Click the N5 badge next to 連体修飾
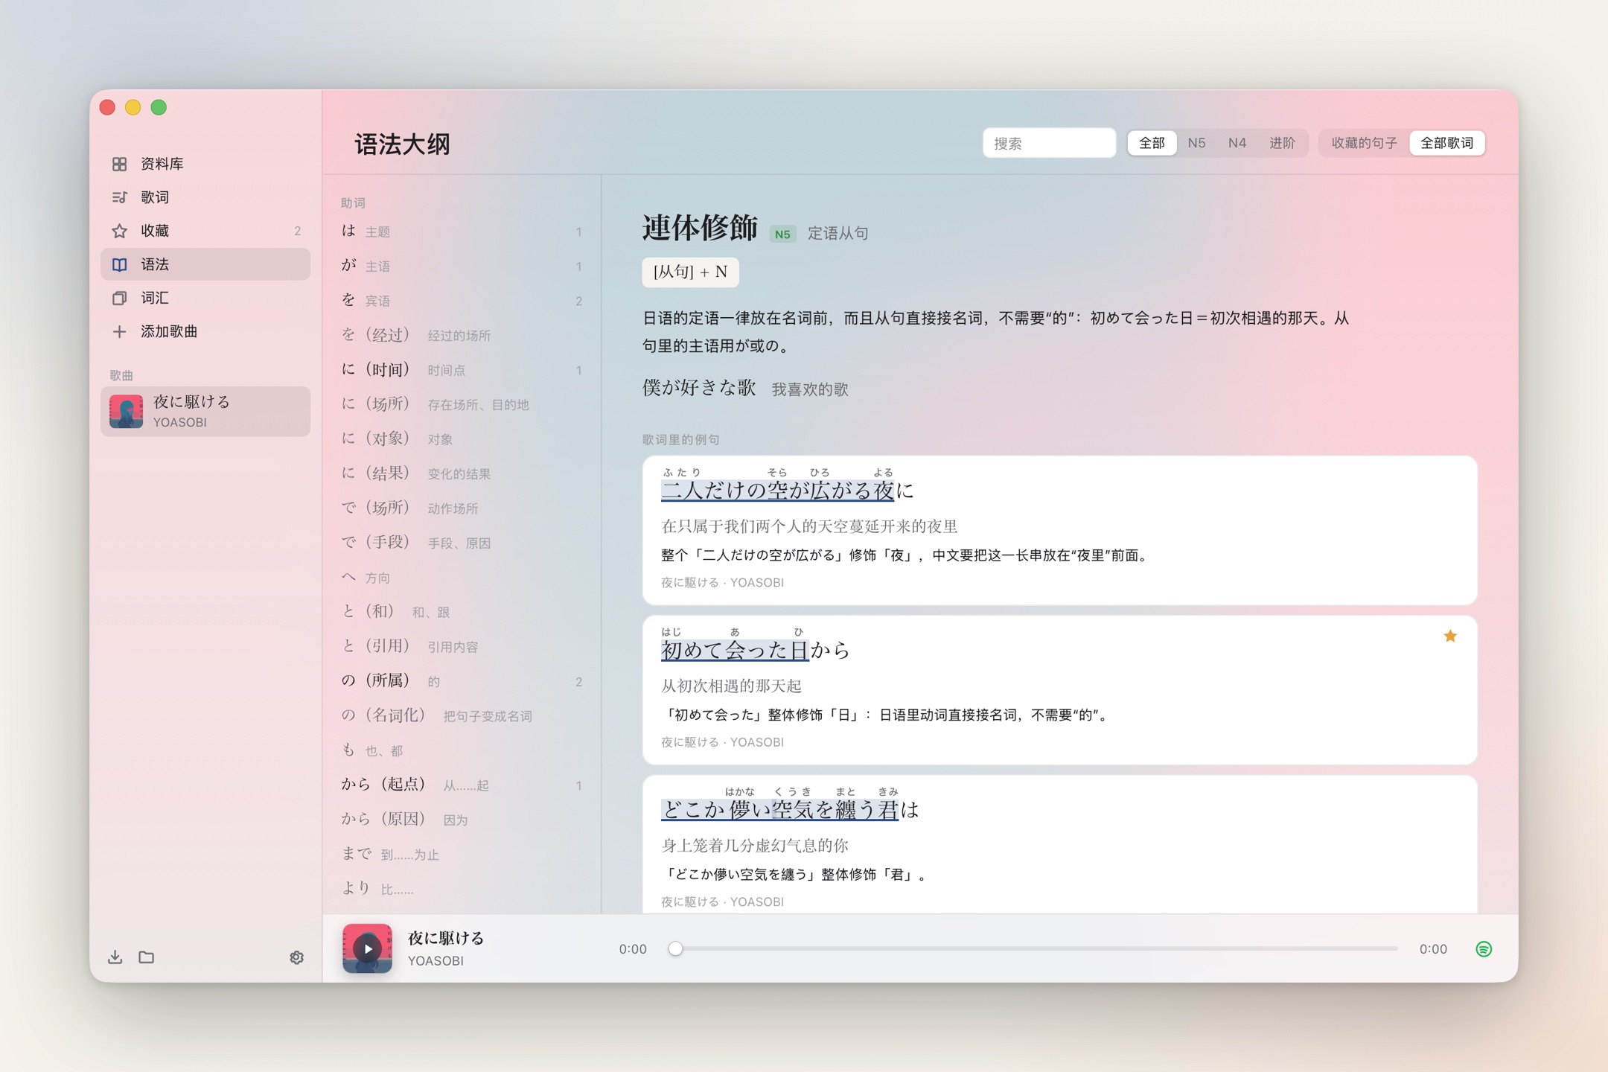This screenshot has height=1072, width=1608. (782, 234)
